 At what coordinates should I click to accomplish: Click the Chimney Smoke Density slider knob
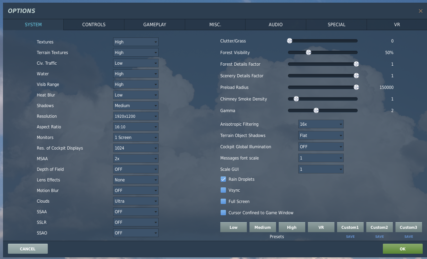[296, 99]
